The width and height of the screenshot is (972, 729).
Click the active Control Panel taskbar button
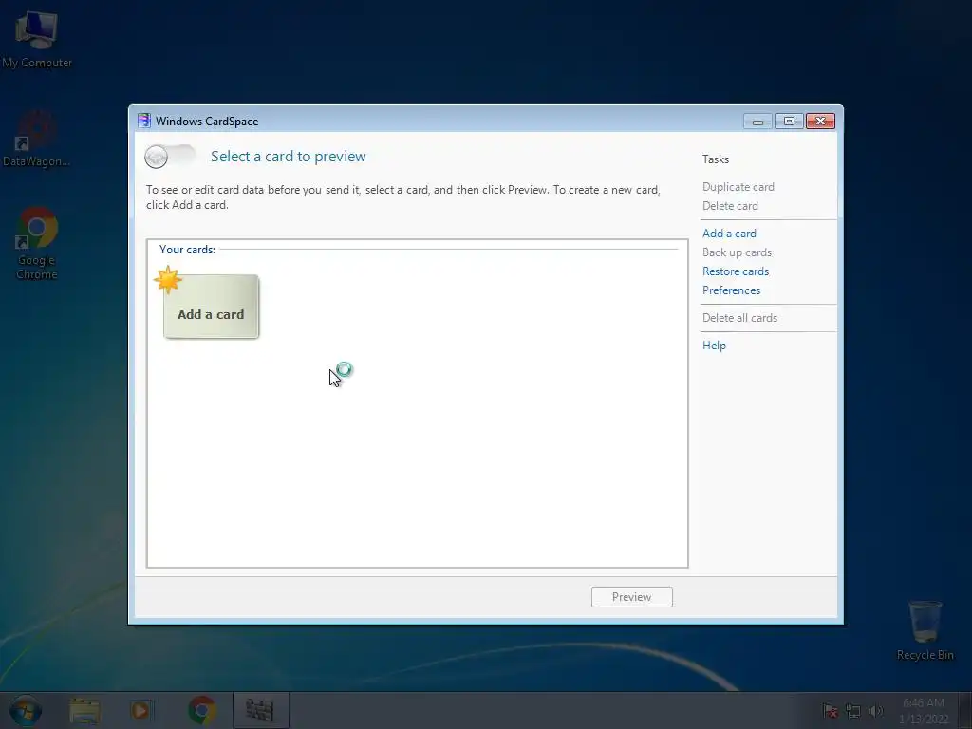click(260, 710)
